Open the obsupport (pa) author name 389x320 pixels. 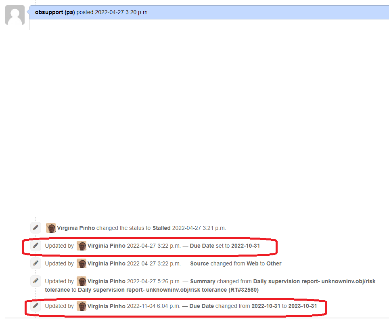coord(55,12)
